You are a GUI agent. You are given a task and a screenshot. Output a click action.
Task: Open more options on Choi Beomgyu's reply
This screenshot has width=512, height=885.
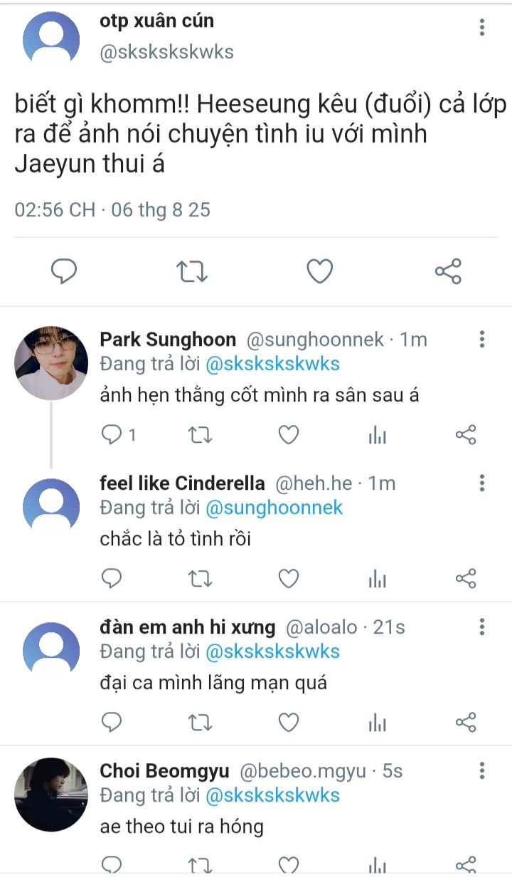[482, 770]
